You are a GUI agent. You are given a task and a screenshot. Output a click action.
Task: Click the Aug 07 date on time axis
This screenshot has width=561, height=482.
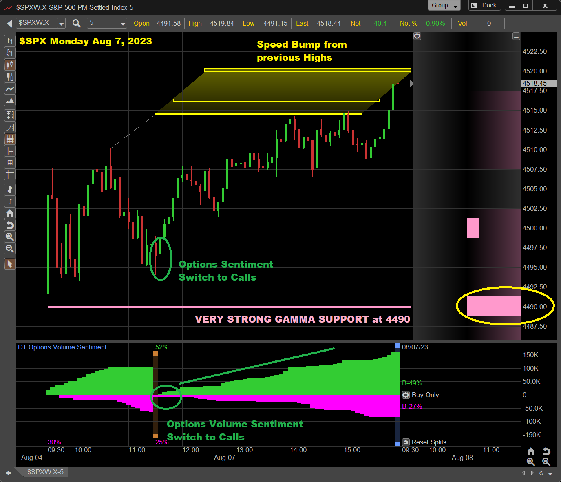pos(225,458)
